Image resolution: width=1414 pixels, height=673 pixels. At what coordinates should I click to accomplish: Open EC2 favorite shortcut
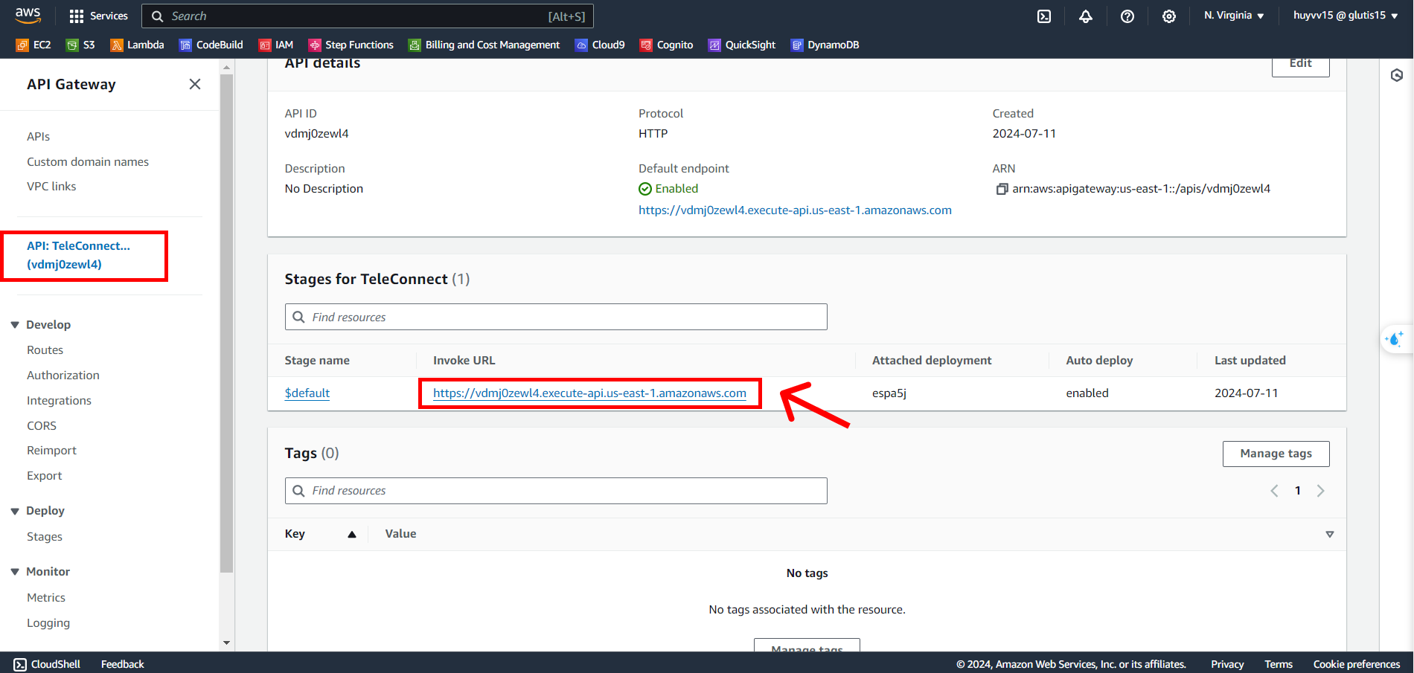pos(33,45)
